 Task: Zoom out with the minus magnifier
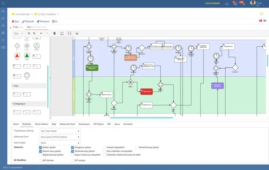pos(34,33)
